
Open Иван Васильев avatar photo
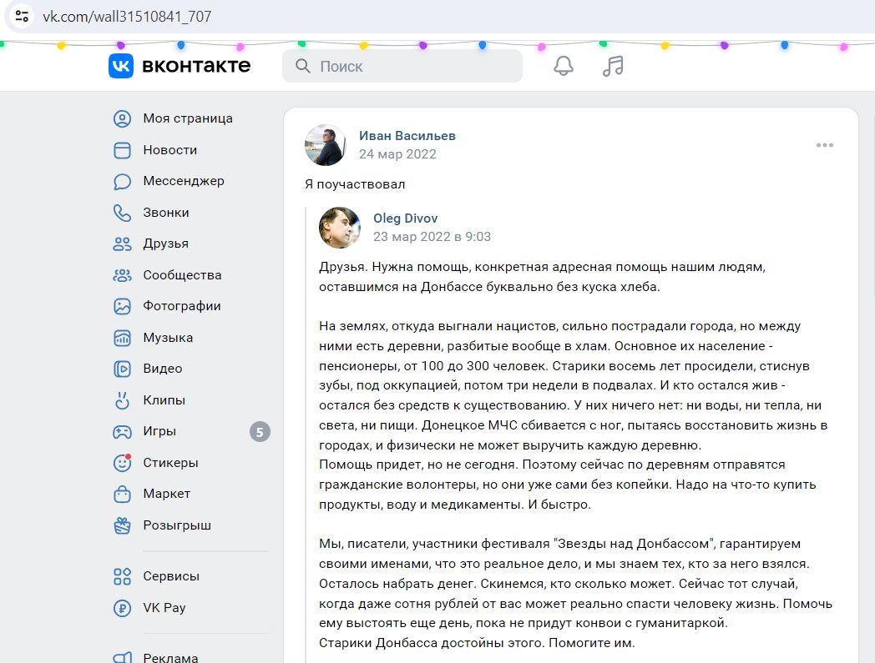[326, 145]
